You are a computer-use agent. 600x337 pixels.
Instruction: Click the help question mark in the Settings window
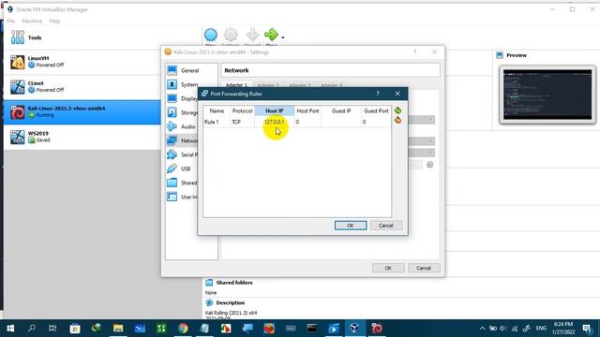(414, 52)
